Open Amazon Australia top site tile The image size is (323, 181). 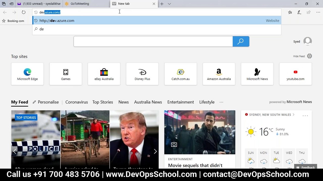[219, 74]
